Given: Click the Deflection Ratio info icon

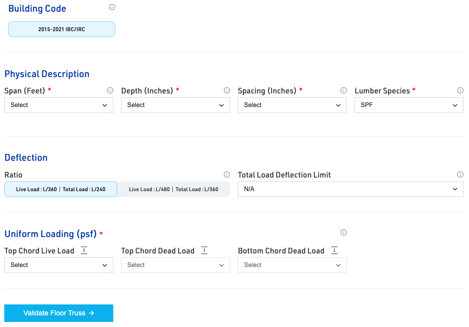Looking at the screenshot, I should (227, 174).
